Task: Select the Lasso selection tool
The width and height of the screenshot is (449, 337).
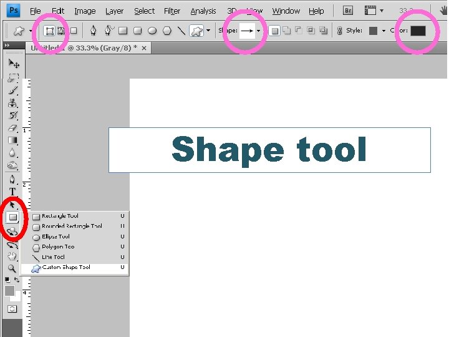Action: click(13, 78)
